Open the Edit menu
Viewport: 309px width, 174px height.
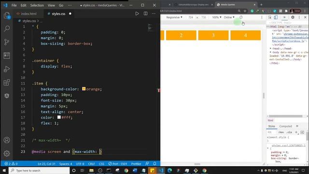[x=23, y=5]
